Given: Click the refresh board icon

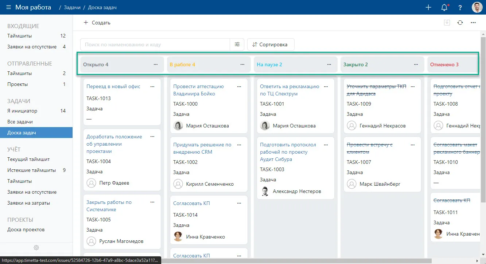Looking at the screenshot, I should point(460,23).
